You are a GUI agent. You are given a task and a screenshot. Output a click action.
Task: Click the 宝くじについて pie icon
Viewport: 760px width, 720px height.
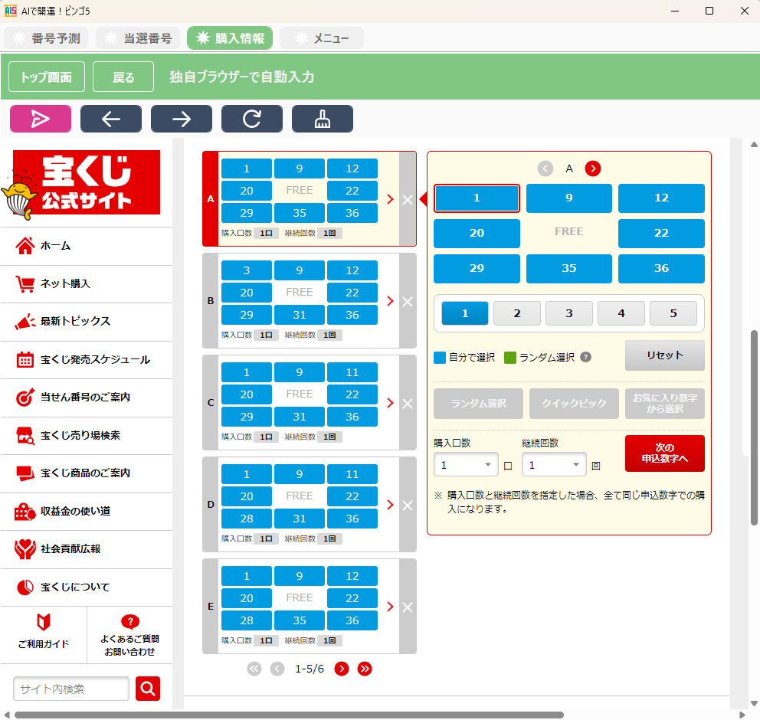coord(25,587)
